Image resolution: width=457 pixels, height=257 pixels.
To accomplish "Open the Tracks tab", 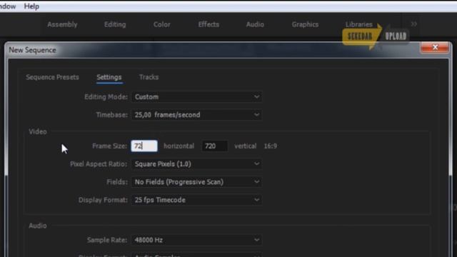I will pyautogui.click(x=149, y=77).
